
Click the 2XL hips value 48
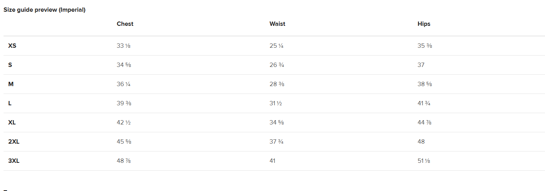click(x=421, y=142)
